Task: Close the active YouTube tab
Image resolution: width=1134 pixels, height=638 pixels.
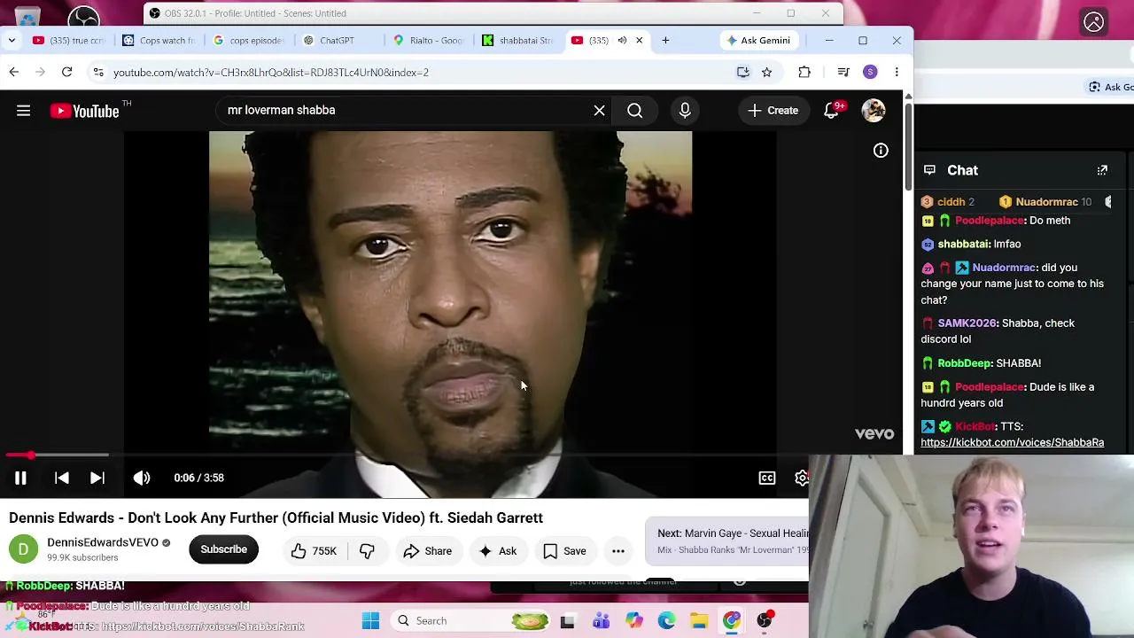Action: 640,41
